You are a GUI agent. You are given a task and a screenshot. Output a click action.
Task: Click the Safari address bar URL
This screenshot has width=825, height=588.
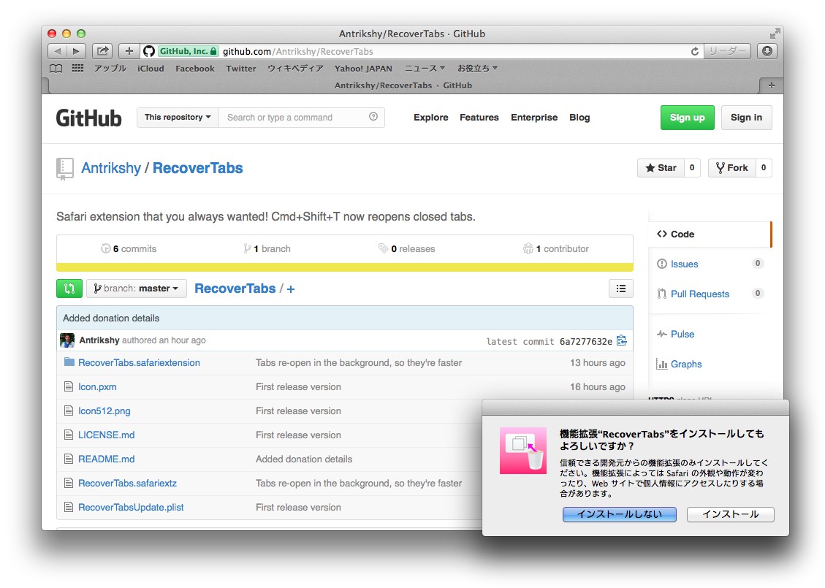point(298,52)
